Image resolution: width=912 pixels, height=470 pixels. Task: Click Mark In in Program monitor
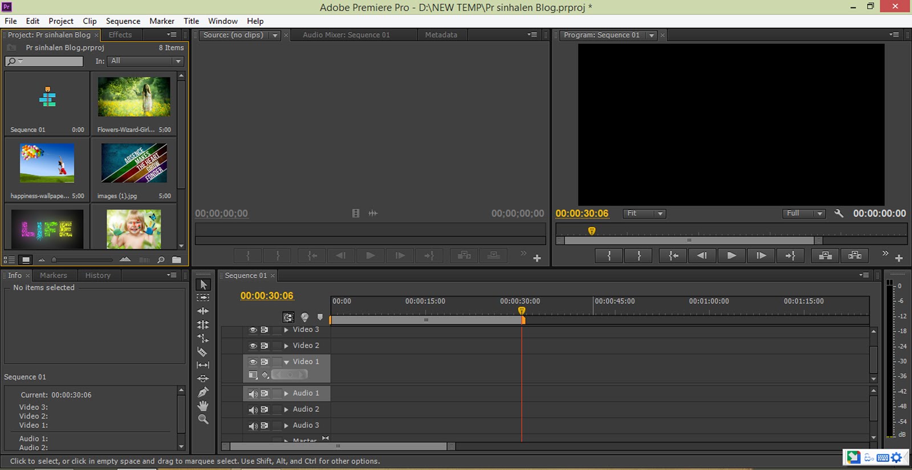click(x=609, y=256)
